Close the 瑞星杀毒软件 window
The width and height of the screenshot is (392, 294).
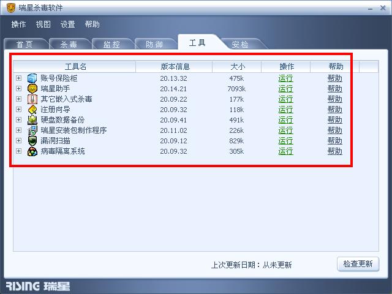click(383, 8)
